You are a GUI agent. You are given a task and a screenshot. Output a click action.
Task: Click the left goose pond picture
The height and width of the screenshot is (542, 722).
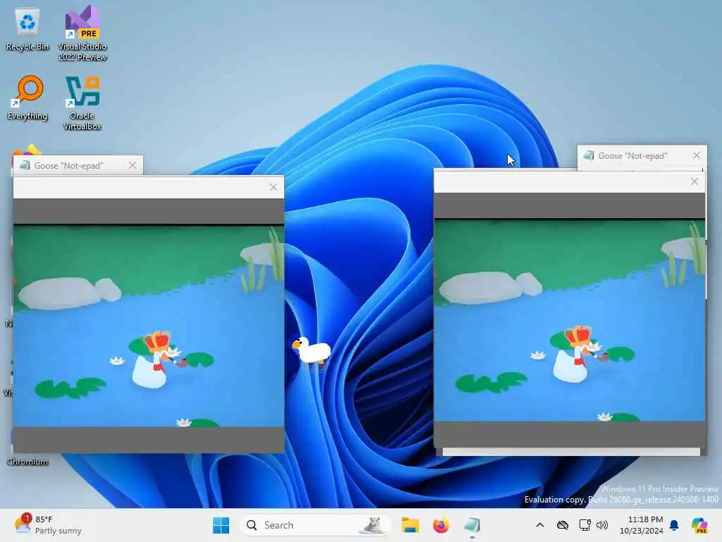pos(149,325)
